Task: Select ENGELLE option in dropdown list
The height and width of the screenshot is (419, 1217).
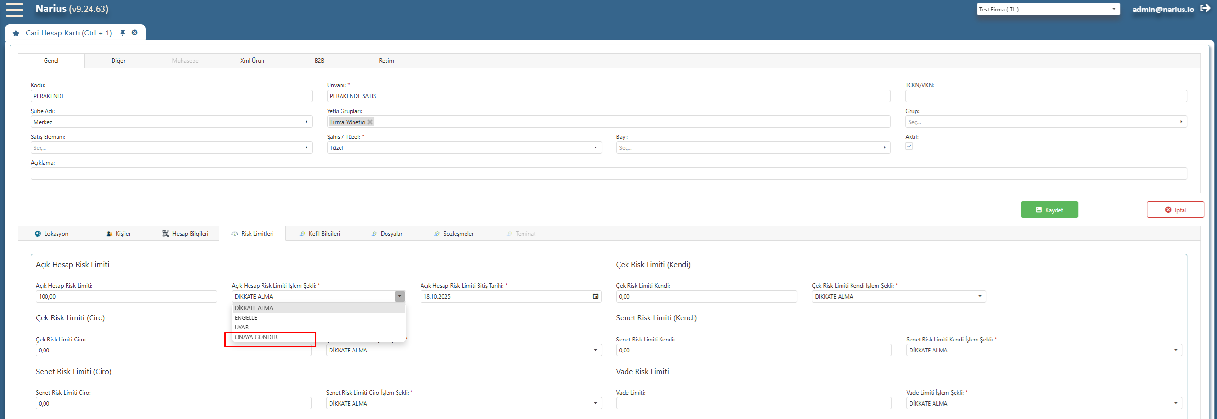Action: click(x=318, y=318)
